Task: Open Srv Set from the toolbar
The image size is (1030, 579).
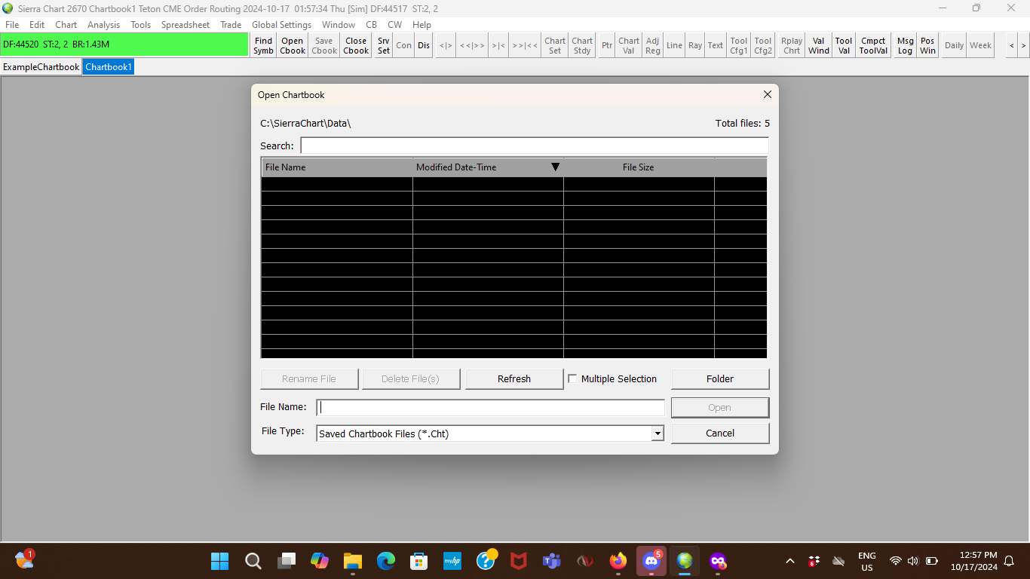Action: click(x=384, y=45)
